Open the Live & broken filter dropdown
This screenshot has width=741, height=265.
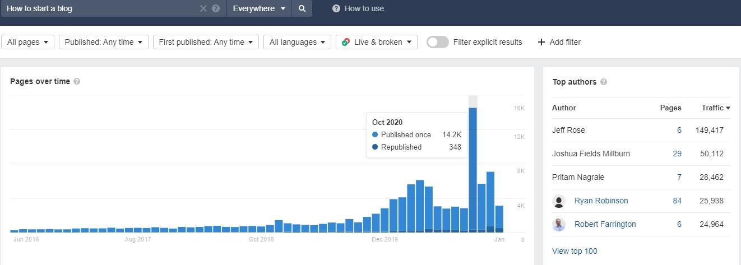(x=377, y=42)
